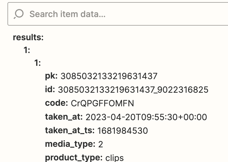Screen dimensions: 228x162
Task: Select the product_type field label
Action: point(74,158)
